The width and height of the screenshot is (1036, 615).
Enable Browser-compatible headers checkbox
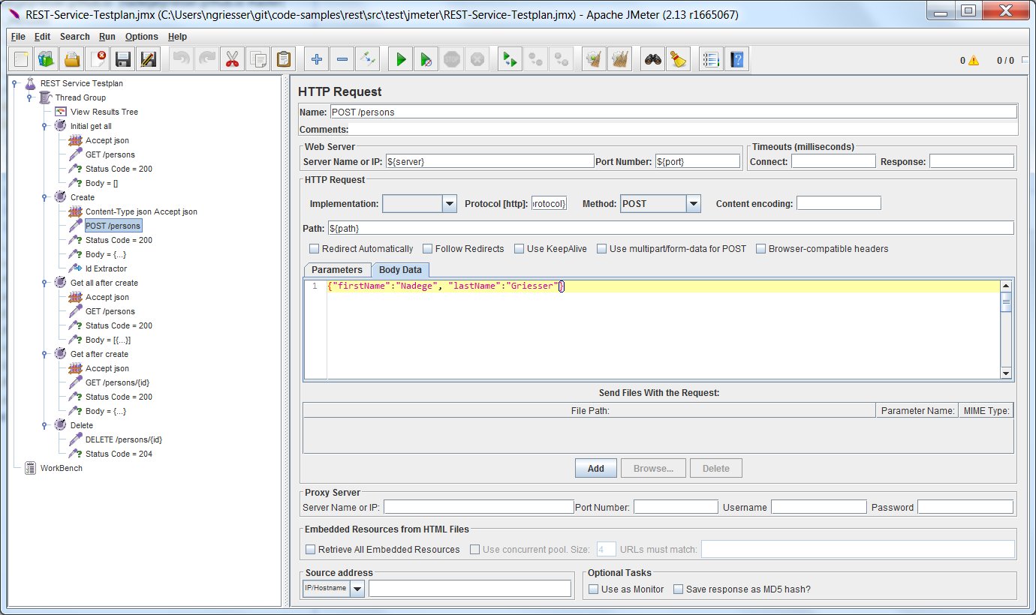coord(761,249)
